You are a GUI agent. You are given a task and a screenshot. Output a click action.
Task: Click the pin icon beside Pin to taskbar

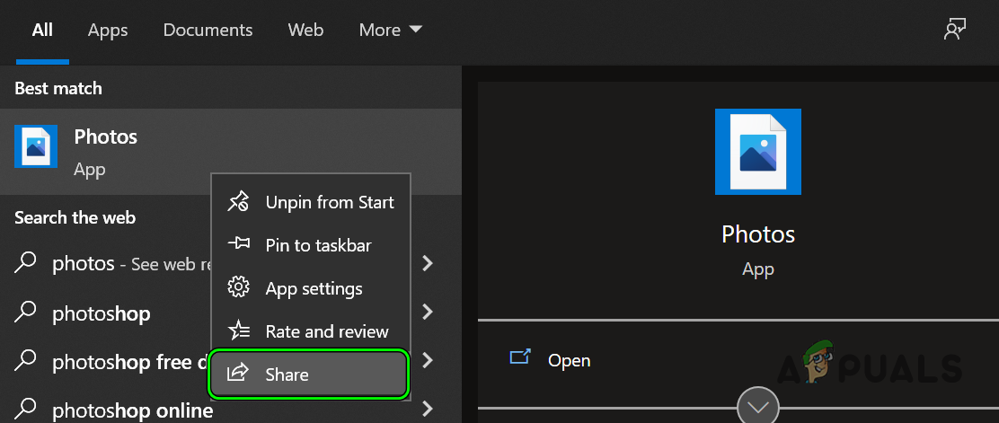238,245
